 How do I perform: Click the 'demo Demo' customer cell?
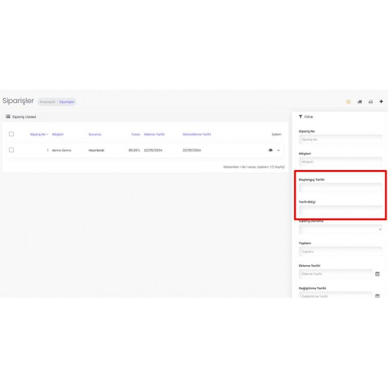61,150
